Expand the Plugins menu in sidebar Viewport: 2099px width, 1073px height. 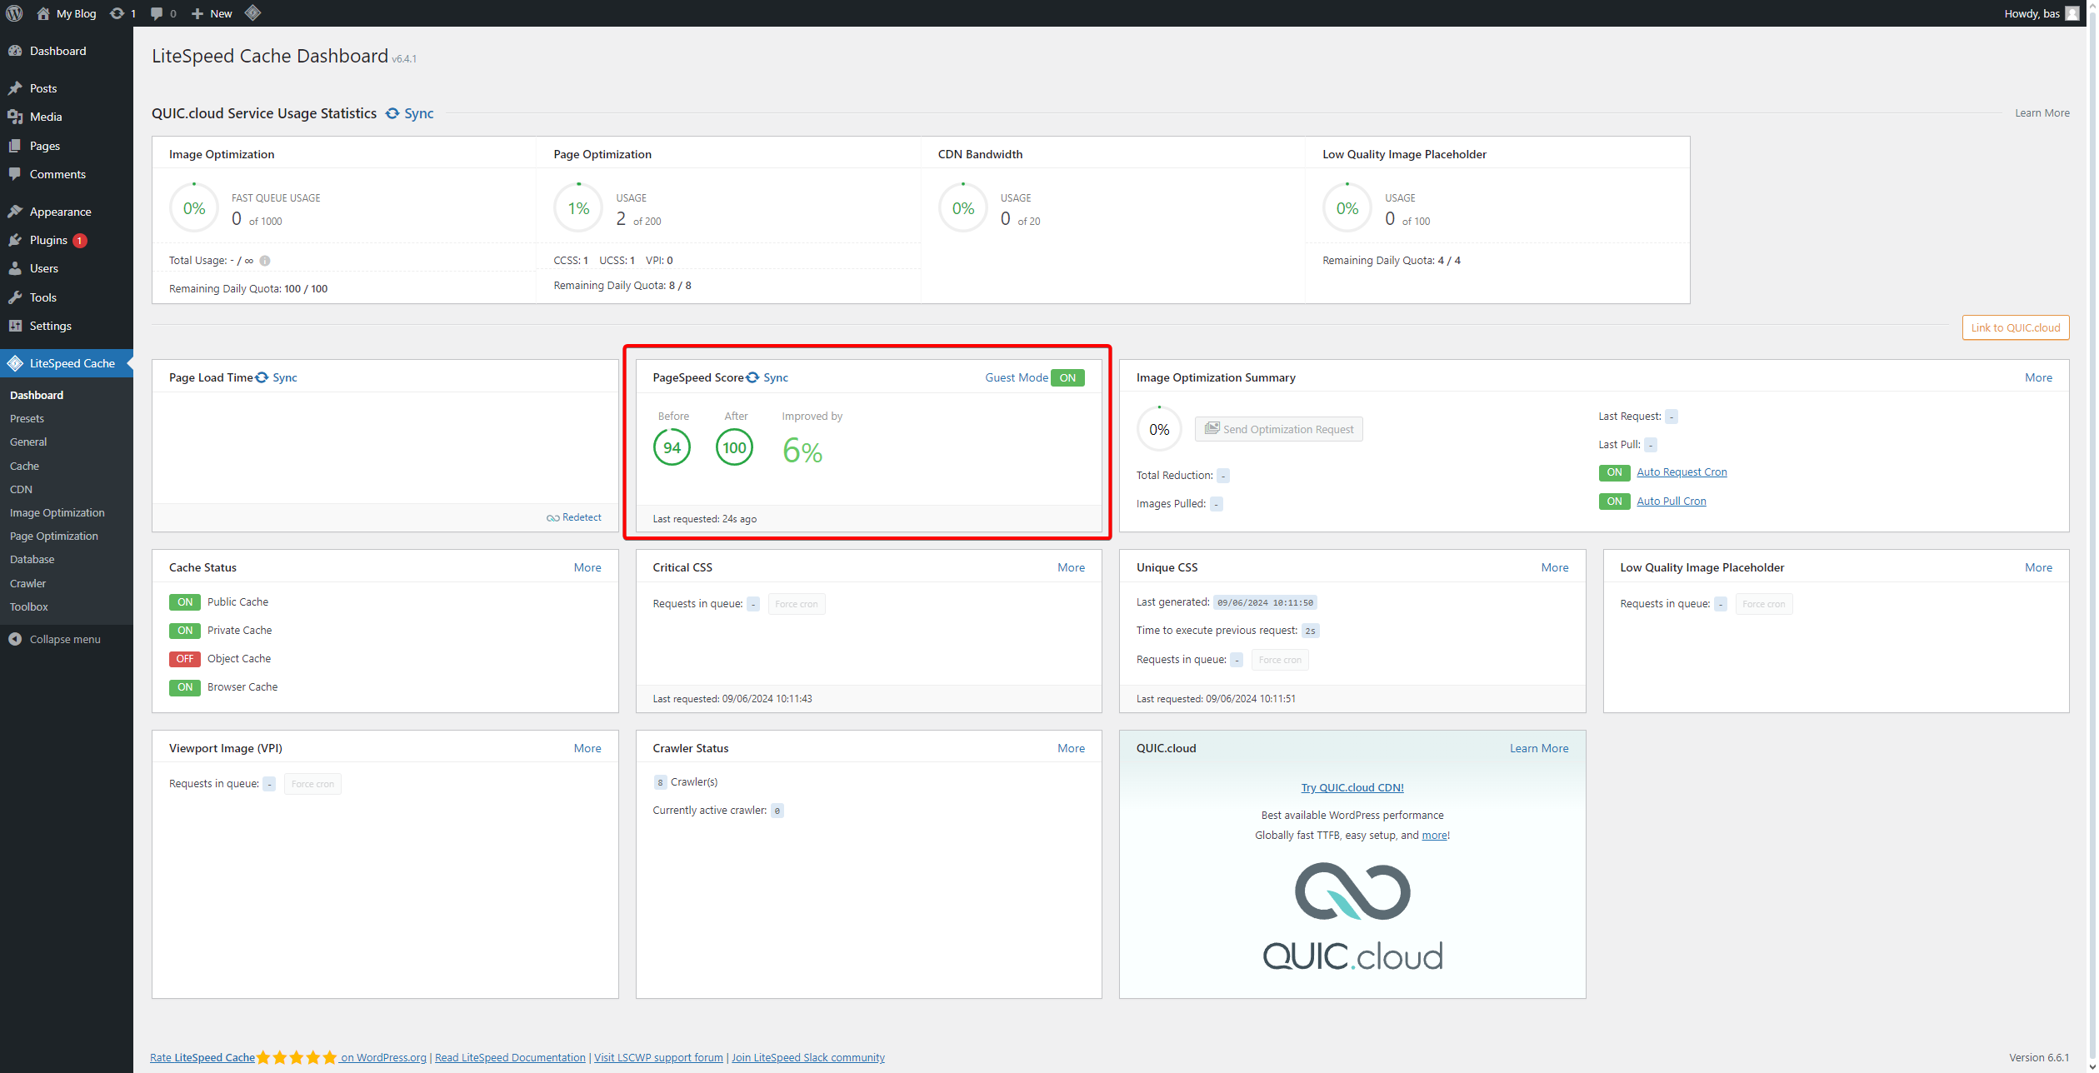(48, 240)
